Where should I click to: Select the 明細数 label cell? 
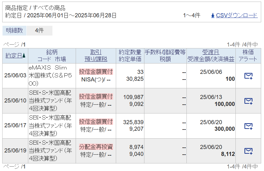[14, 30]
